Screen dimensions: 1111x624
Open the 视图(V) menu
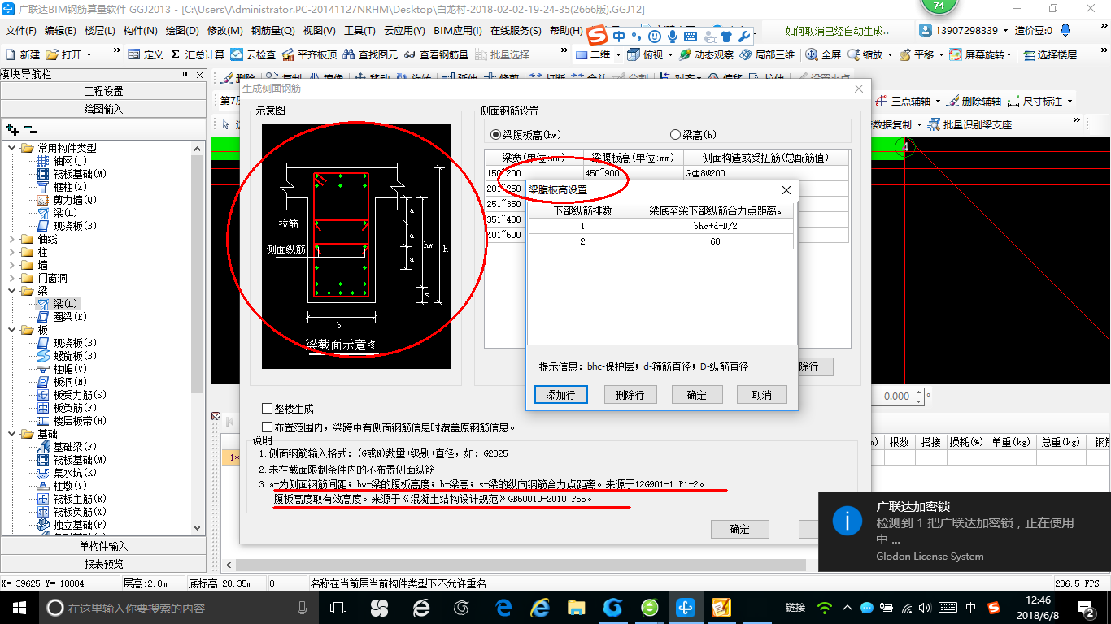point(319,31)
